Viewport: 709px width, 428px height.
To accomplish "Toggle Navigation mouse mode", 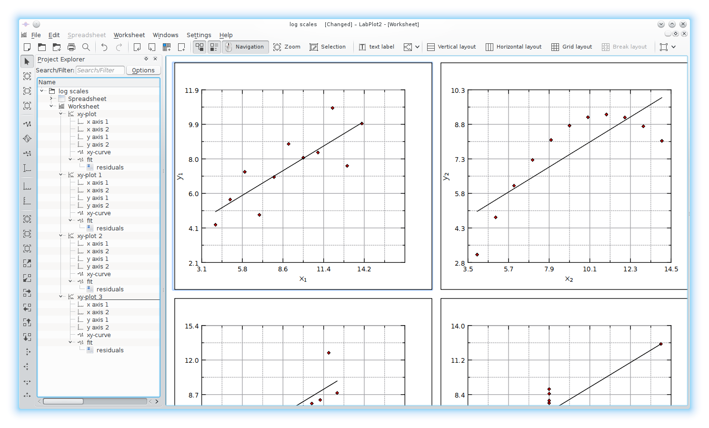I will tap(245, 47).
